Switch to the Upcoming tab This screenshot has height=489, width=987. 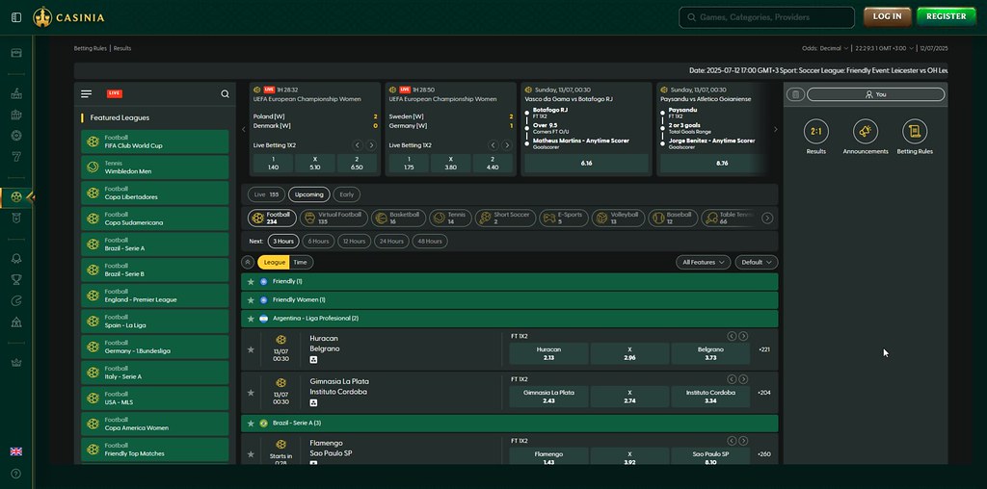point(309,194)
